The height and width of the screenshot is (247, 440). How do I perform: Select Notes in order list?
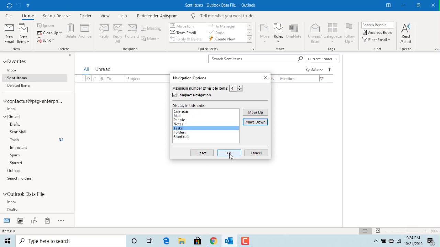click(206, 124)
